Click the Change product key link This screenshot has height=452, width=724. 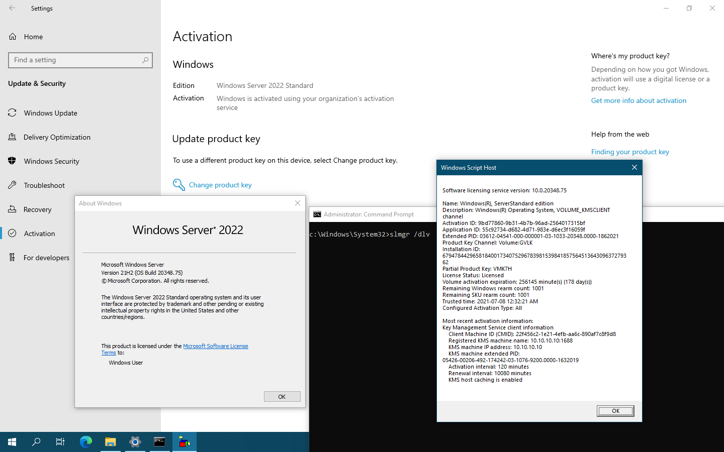coord(220,185)
